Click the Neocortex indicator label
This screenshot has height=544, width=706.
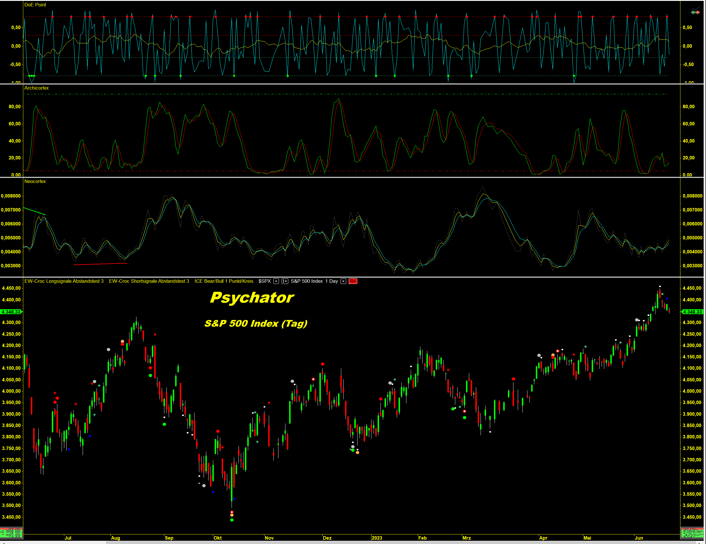tap(35, 181)
